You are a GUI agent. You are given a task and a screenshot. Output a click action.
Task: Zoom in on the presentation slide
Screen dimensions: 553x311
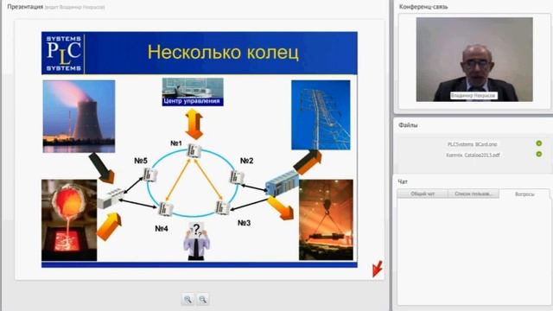pyautogui.click(x=188, y=300)
